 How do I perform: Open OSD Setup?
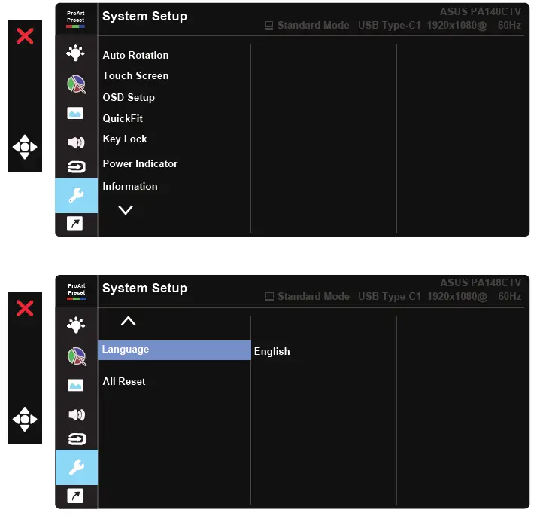click(x=129, y=97)
